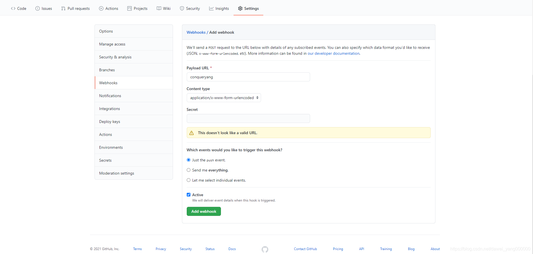The height and width of the screenshot is (254, 533).
Task: Open the API footer link
Action: point(361,249)
